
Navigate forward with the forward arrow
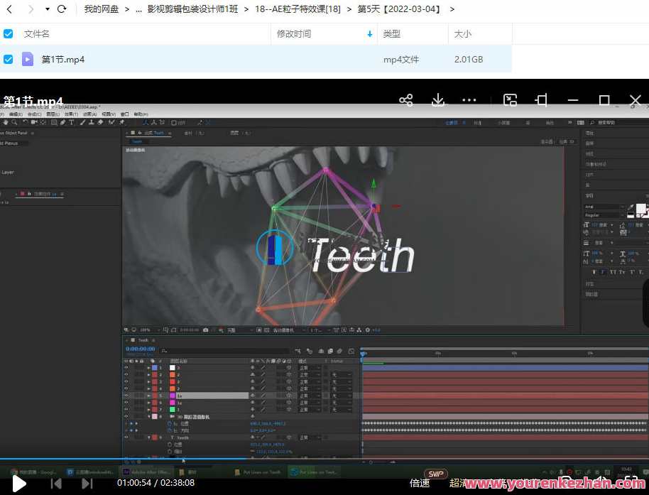[x=31, y=9]
